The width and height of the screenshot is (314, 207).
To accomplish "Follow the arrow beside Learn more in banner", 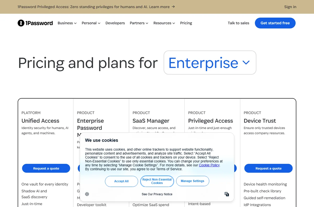I will click(x=173, y=7).
